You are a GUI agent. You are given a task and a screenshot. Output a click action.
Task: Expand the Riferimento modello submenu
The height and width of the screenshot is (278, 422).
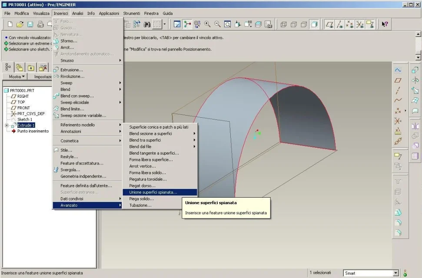tap(88, 125)
